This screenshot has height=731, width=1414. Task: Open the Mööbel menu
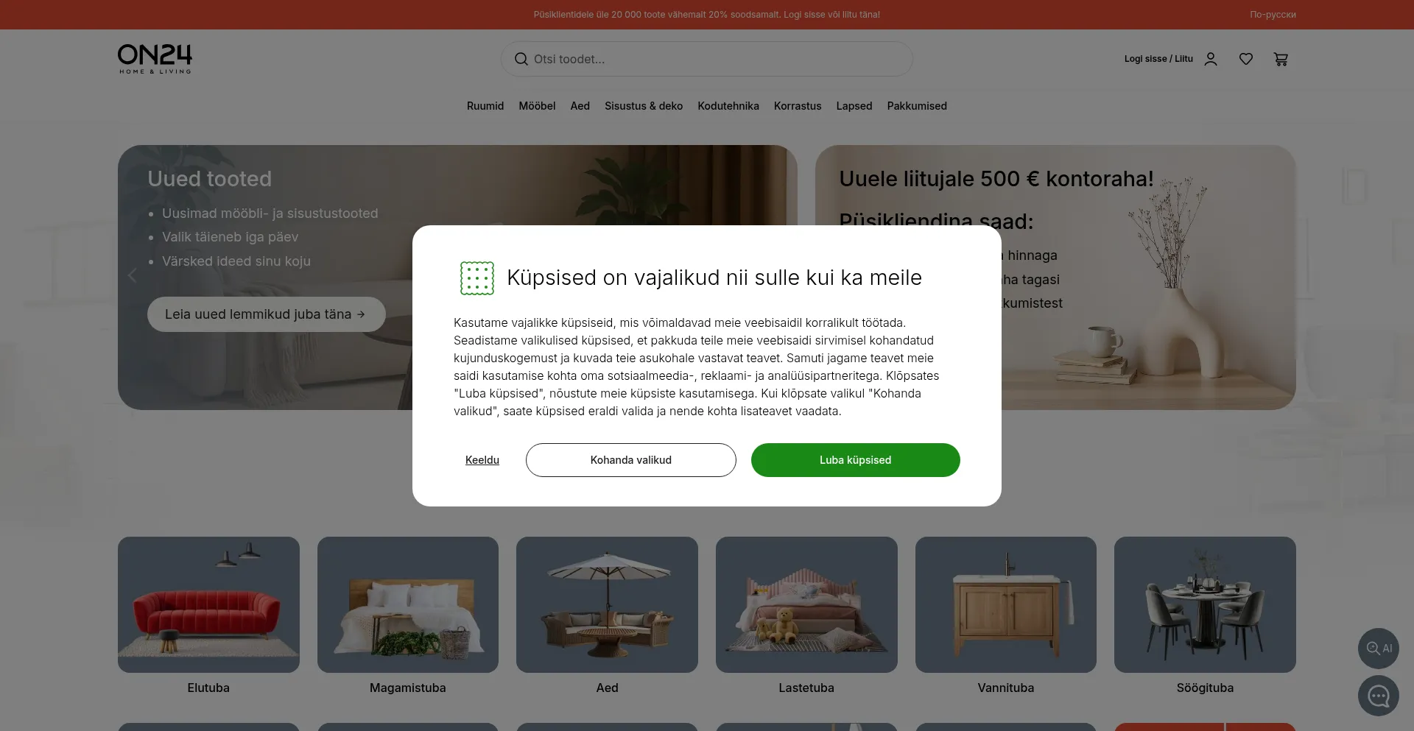[537, 106]
